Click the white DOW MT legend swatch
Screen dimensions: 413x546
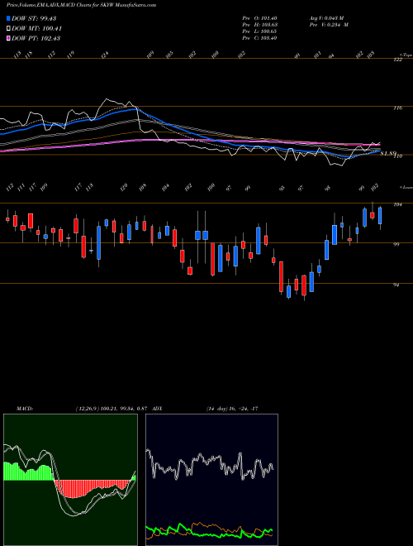[x=8, y=28]
